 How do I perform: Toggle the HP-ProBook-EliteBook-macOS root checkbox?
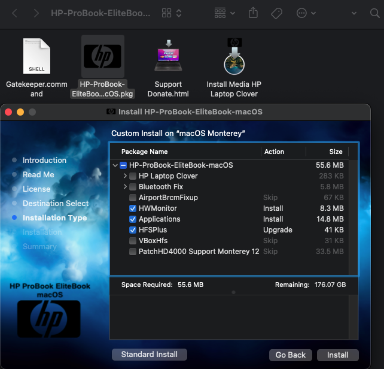pyautogui.click(x=123, y=165)
